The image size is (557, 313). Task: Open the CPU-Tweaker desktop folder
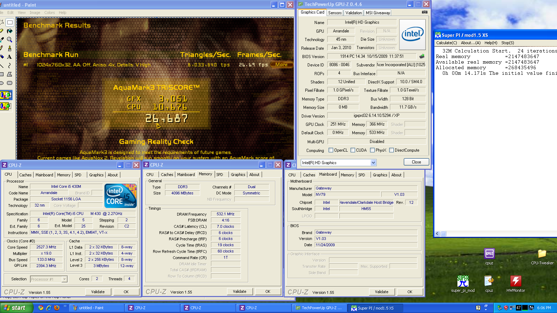tap(542, 257)
